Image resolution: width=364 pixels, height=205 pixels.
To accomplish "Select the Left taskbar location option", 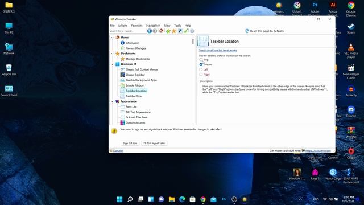I will pos(201,69).
